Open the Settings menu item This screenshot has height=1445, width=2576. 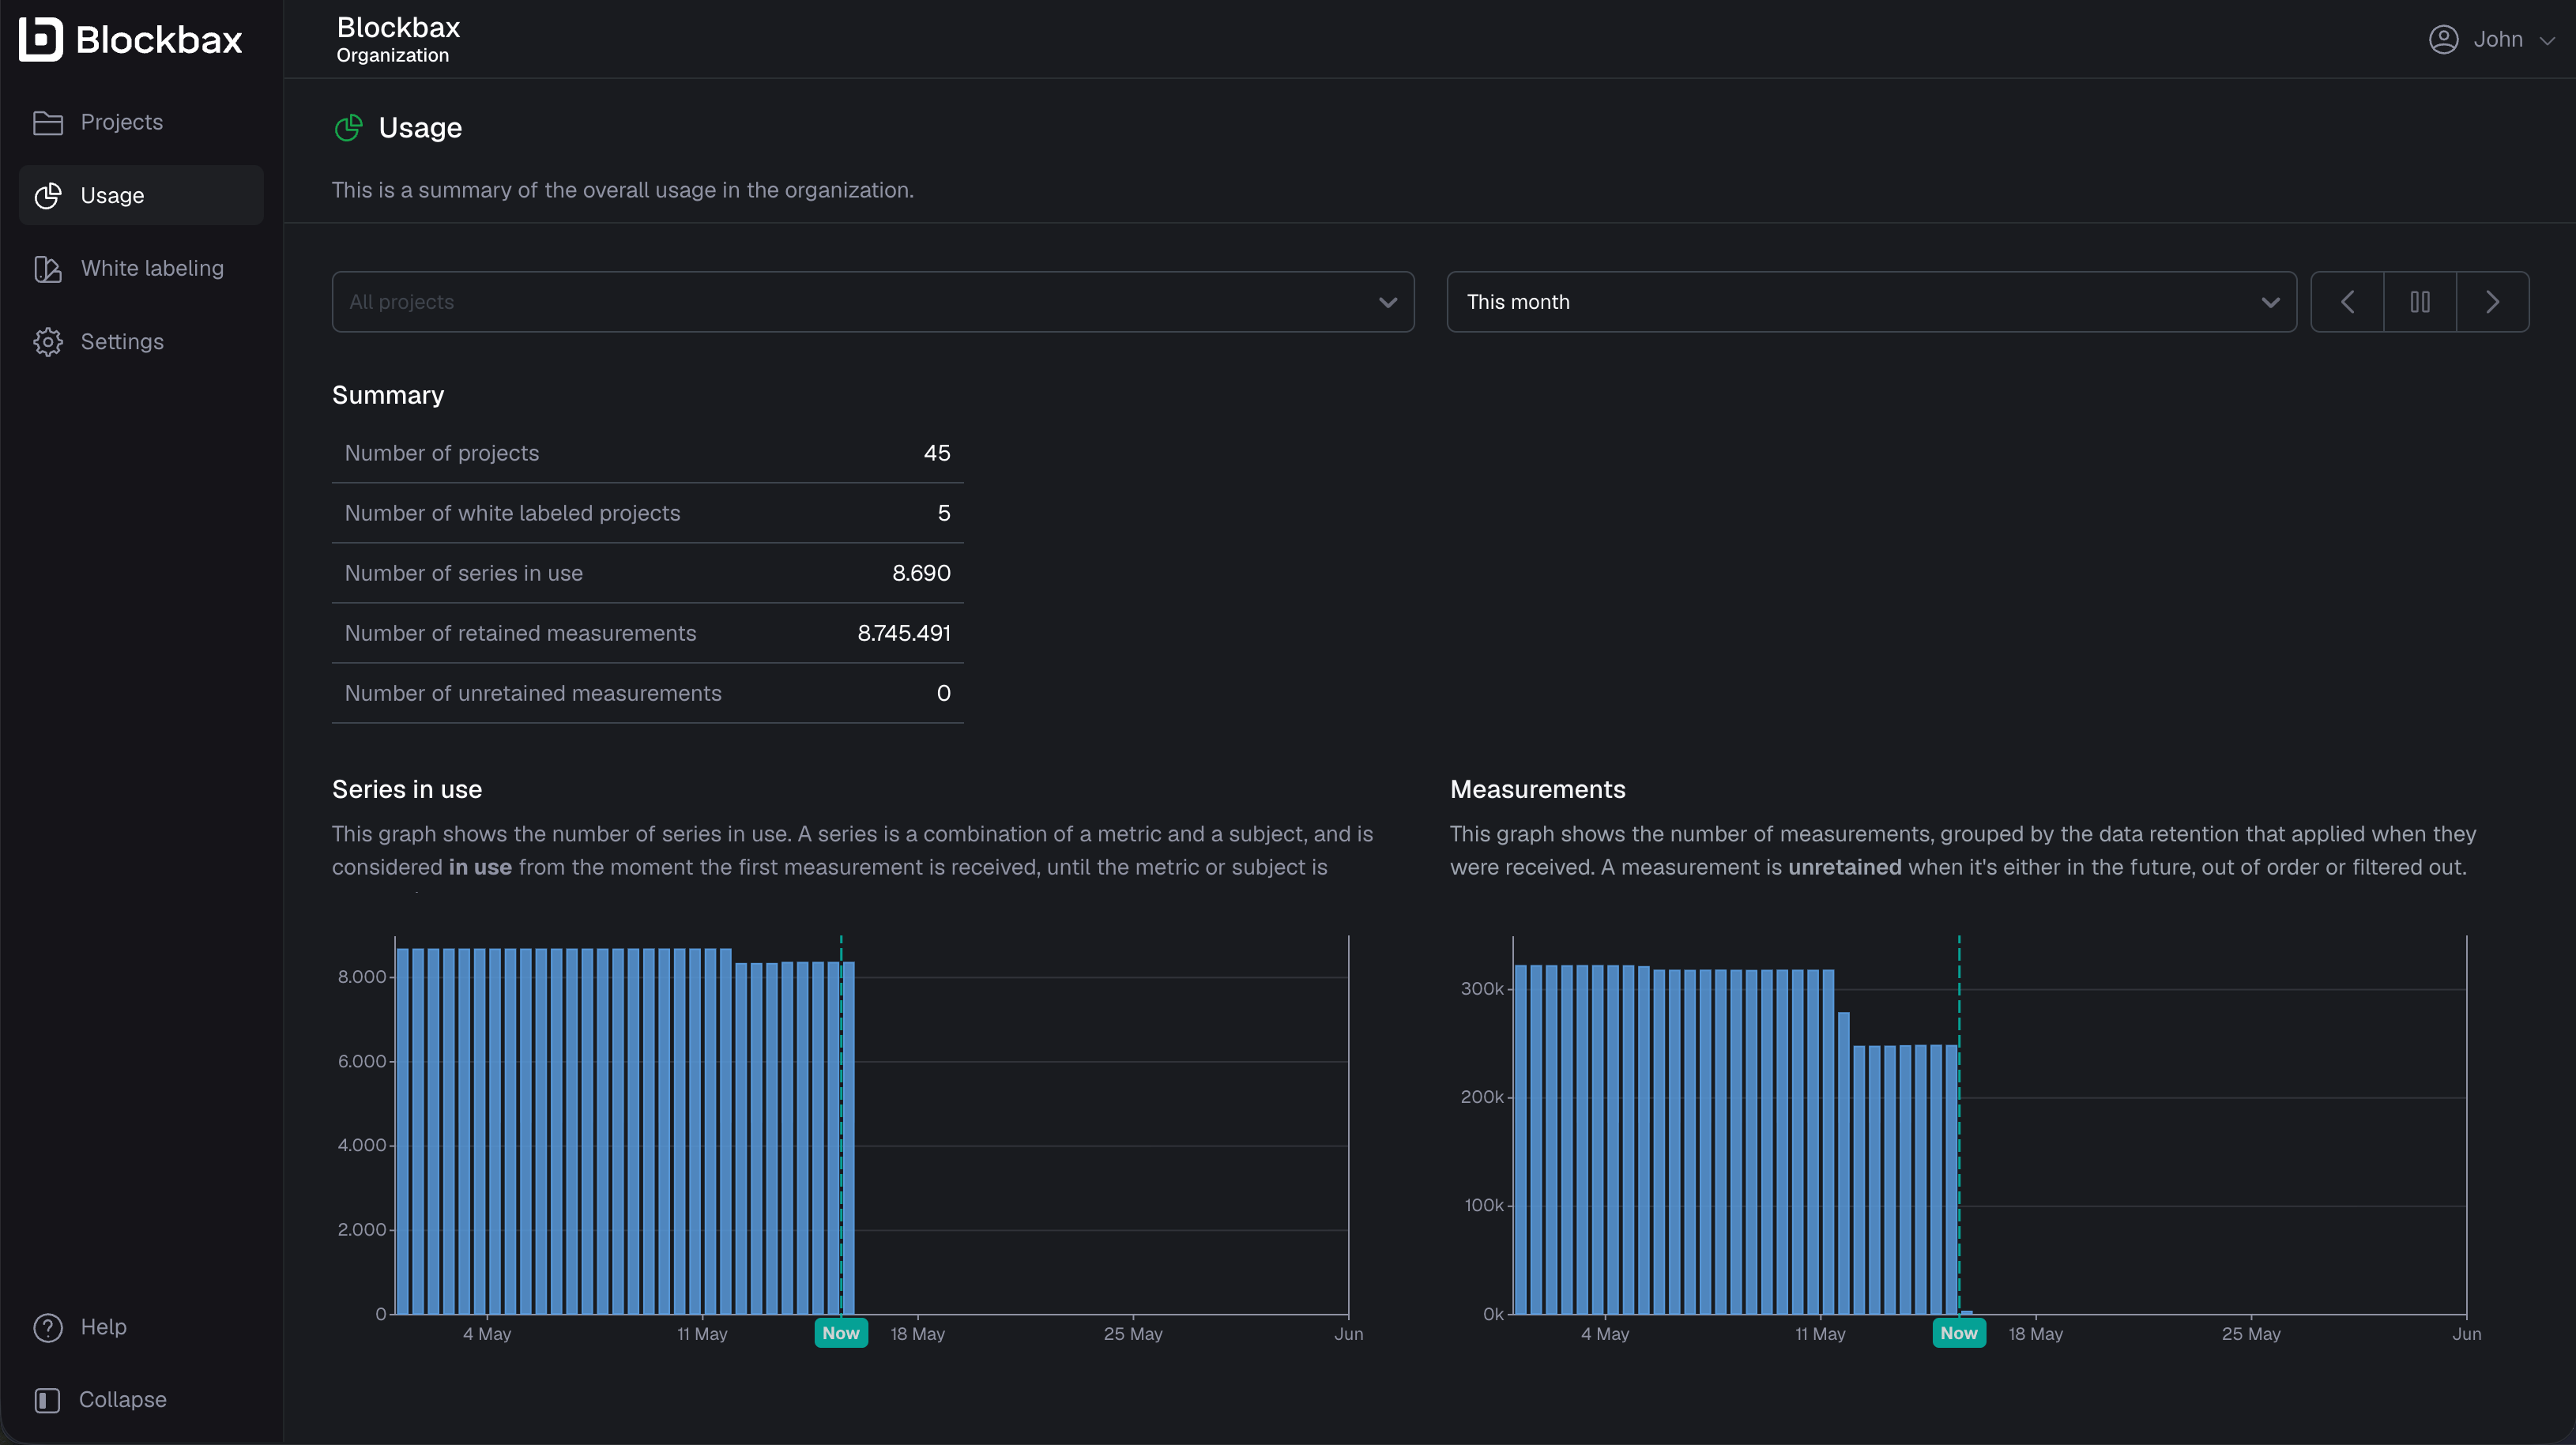click(x=141, y=342)
